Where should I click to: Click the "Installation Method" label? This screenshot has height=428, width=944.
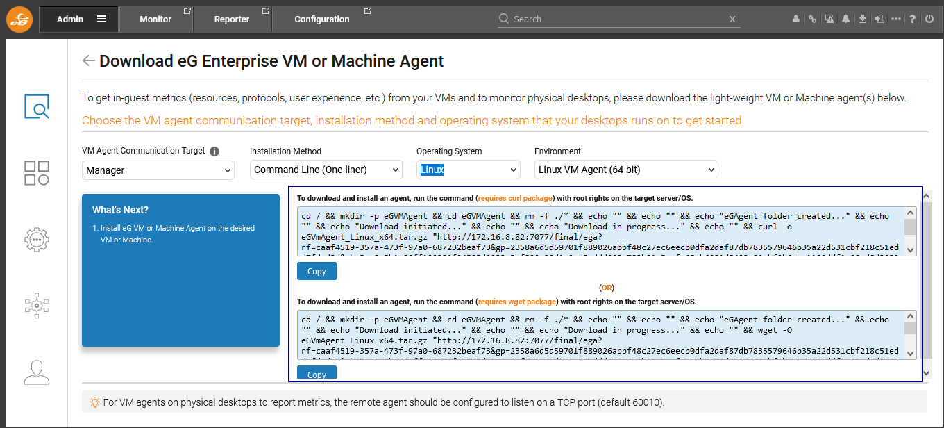pos(285,151)
